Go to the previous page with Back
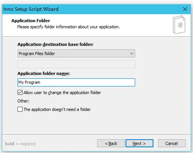The image size is (193, 153). [111, 143]
